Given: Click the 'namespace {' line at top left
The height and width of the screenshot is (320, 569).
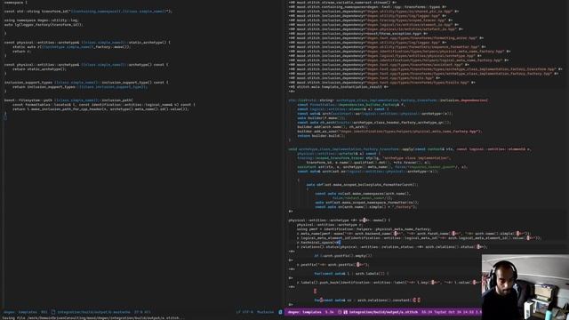Looking at the screenshot, I should tap(16, 2).
